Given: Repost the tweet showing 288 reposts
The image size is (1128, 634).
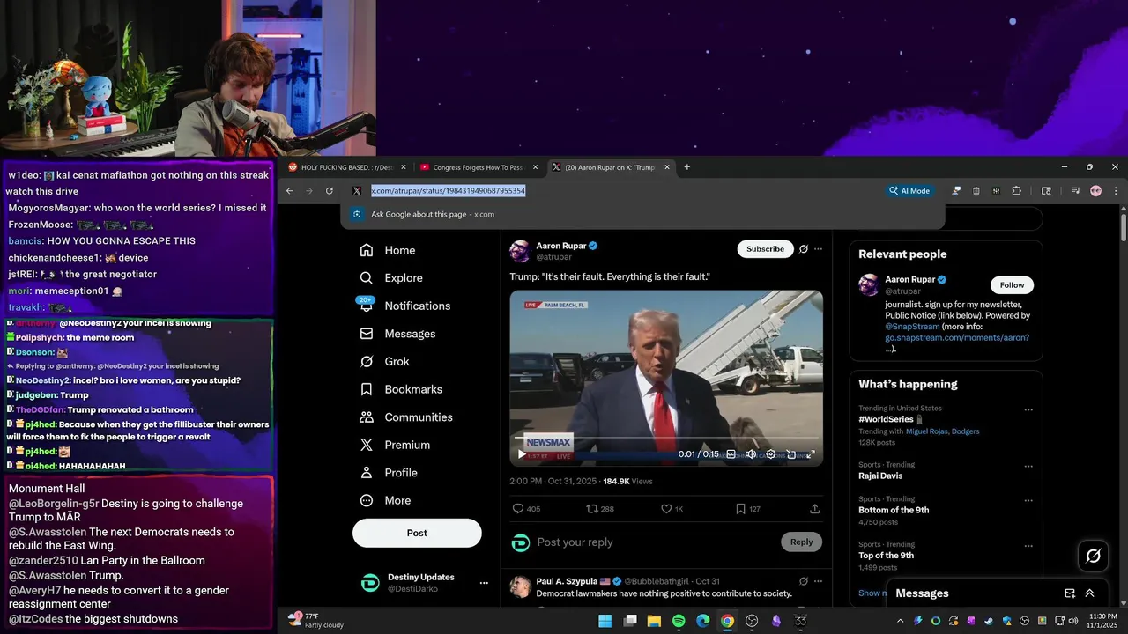Looking at the screenshot, I should (593, 509).
